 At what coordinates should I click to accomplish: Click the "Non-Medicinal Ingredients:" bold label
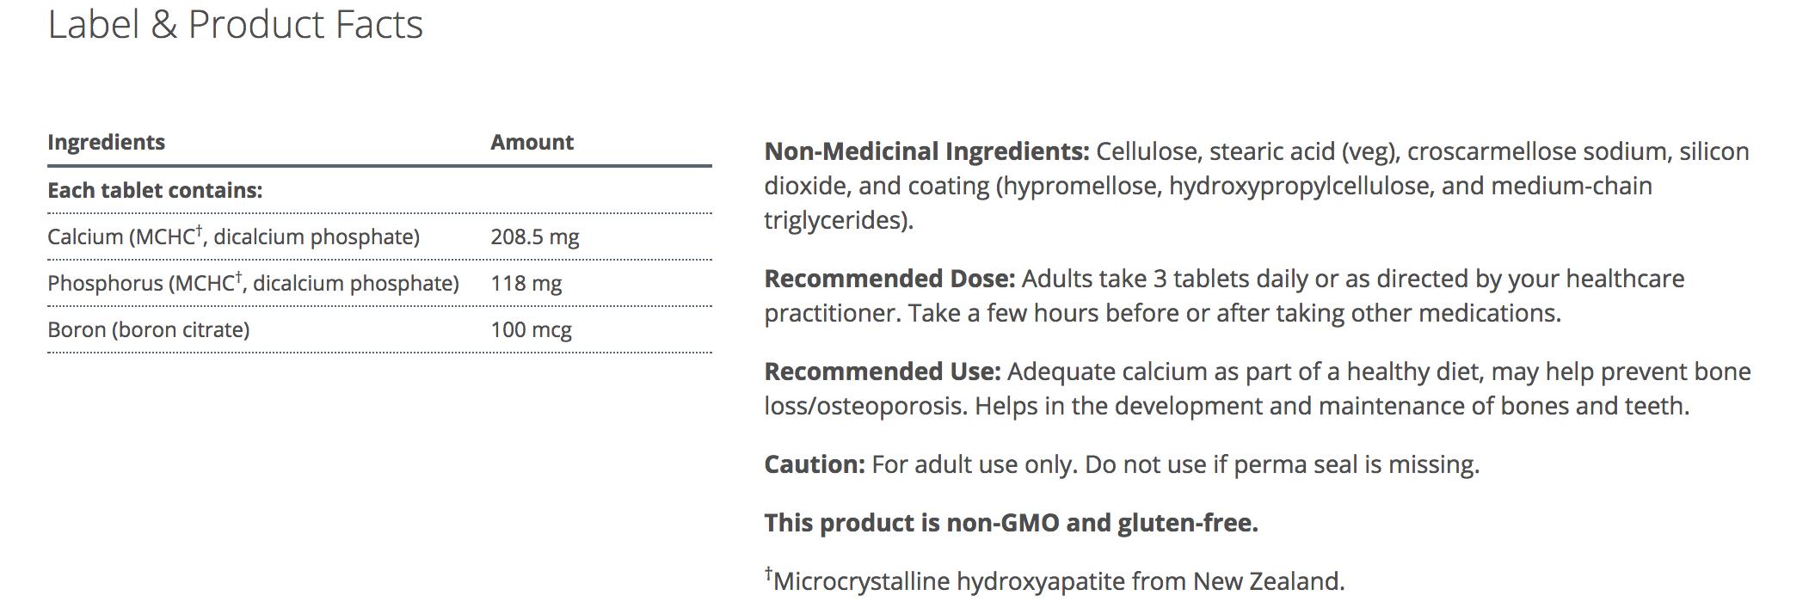(926, 151)
